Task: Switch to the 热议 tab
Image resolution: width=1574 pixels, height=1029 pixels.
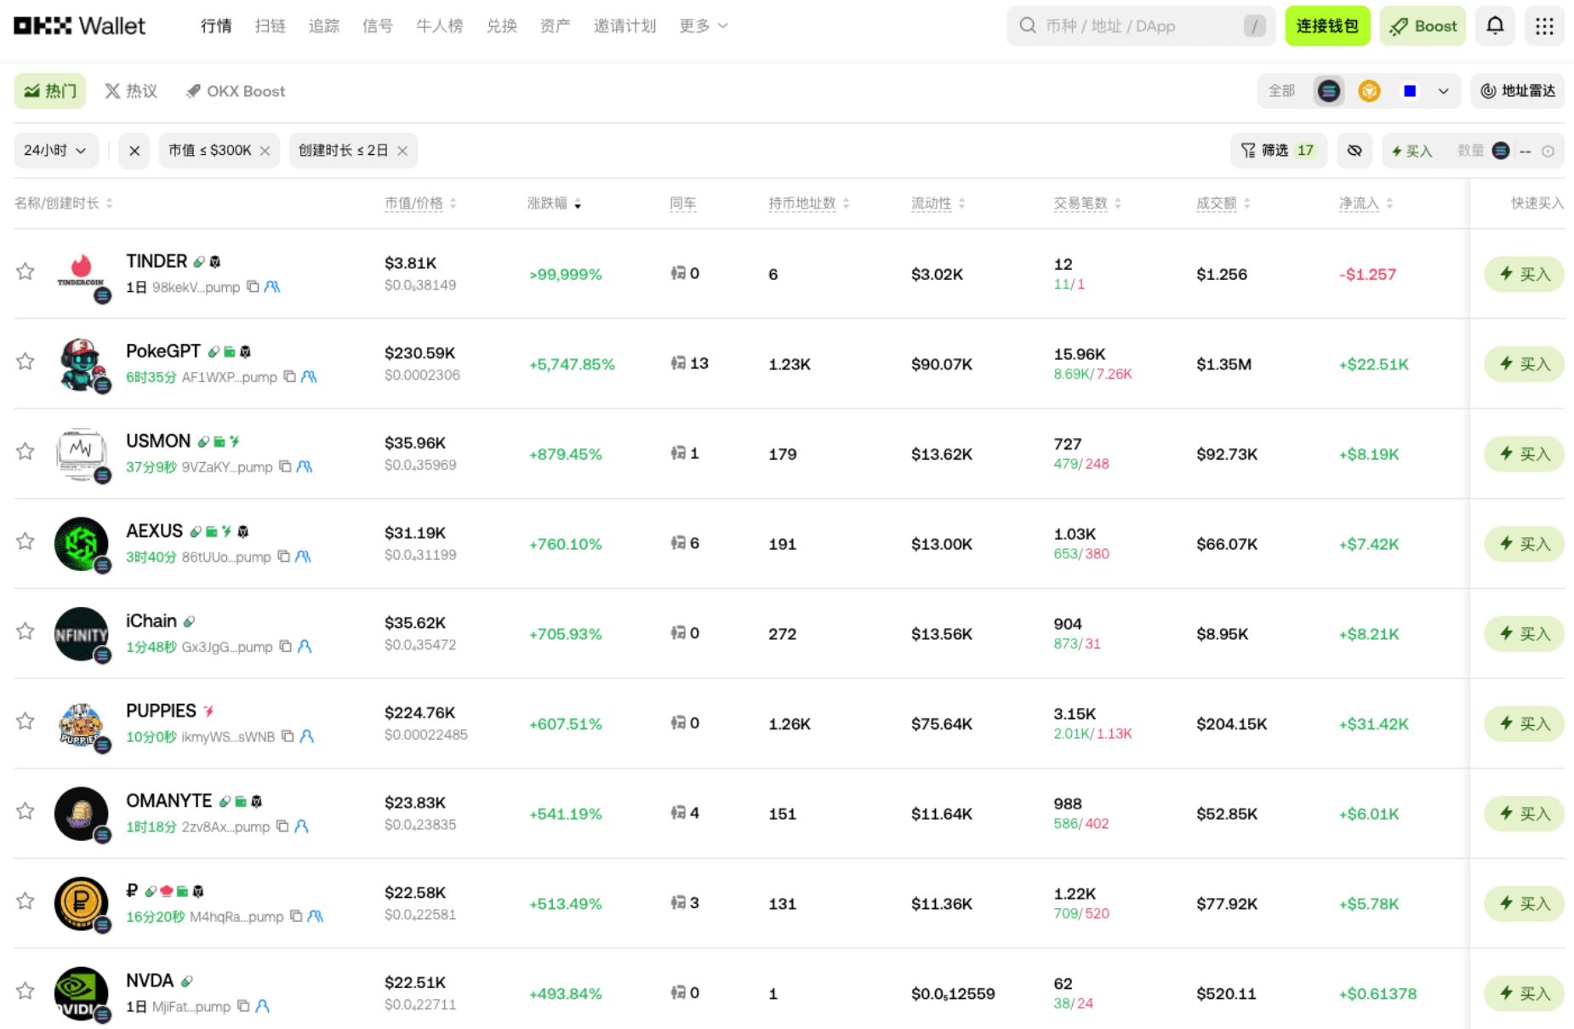Action: pyautogui.click(x=131, y=91)
